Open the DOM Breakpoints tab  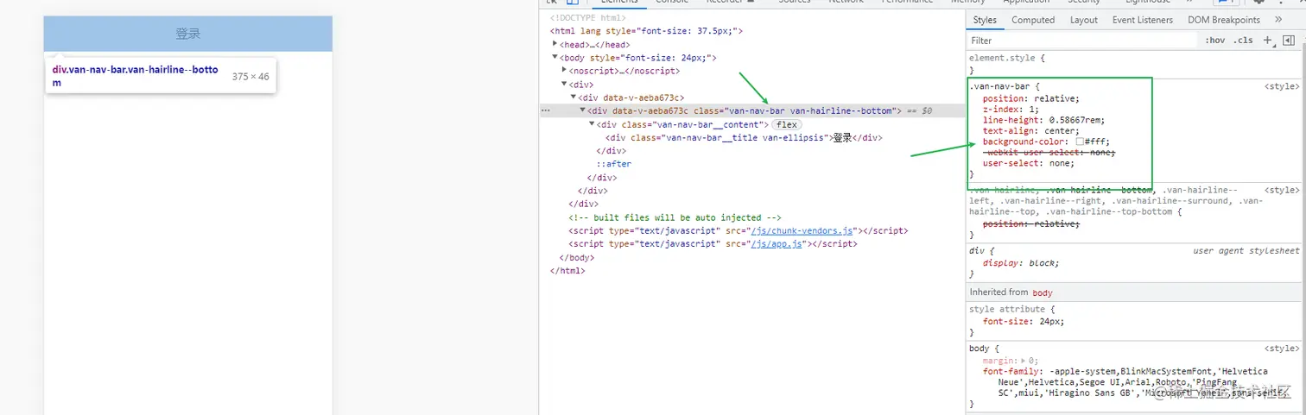[x=1224, y=20]
